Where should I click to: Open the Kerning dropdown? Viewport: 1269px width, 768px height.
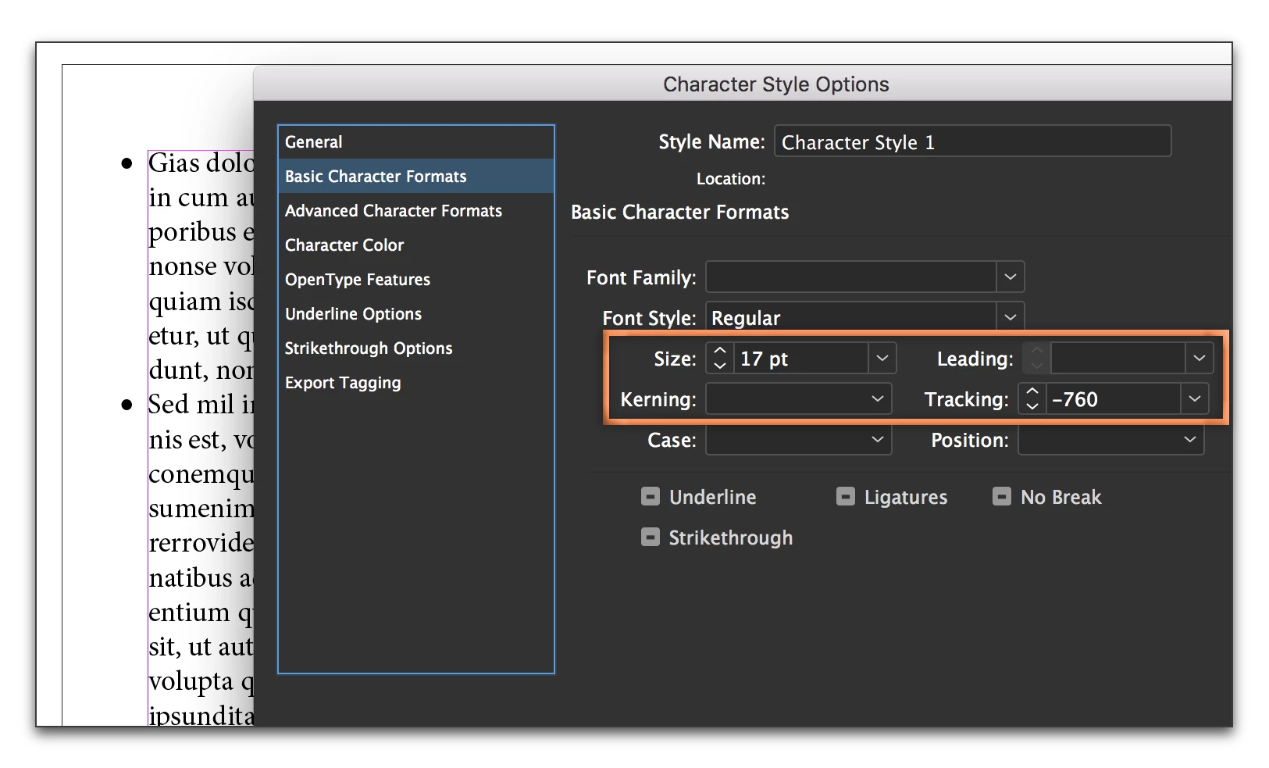point(799,399)
